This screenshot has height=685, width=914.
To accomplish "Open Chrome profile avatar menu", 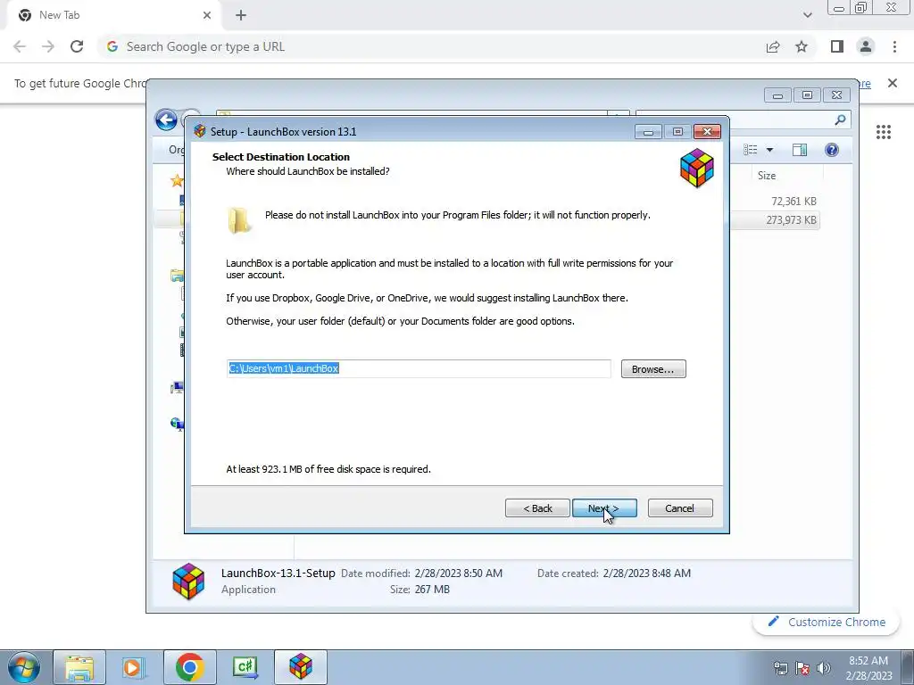I will (866, 46).
